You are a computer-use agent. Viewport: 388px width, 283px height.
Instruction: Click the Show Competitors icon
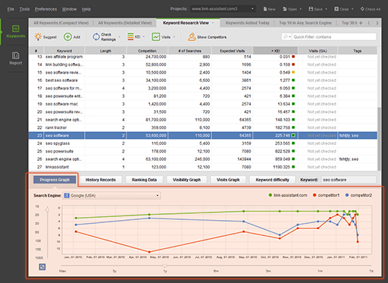pyautogui.click(x=192, y=37)
